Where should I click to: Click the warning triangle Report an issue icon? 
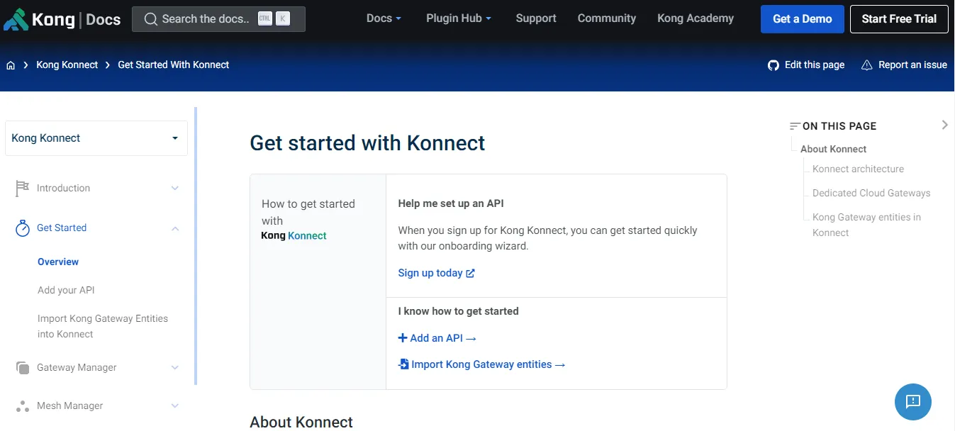coord(866,65)
